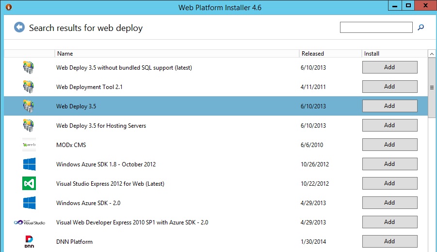Click release date 4/11/2011
This screenshot has height=252, width=437.
tap(313, 87)
